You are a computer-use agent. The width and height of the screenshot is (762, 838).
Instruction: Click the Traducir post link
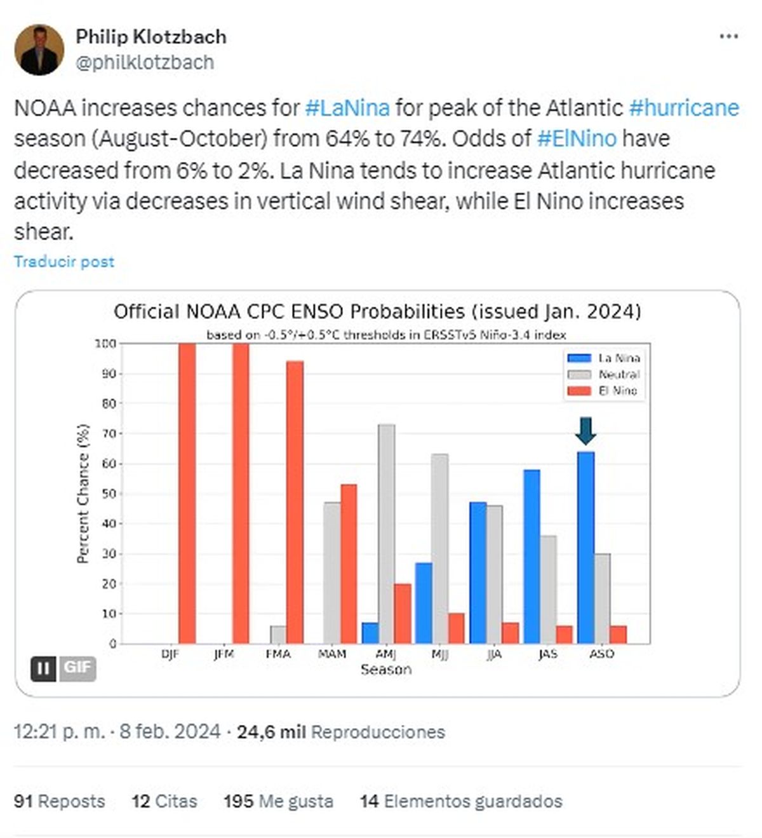coord(64,261)
